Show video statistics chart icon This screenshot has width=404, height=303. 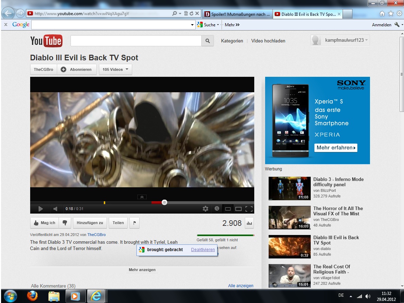point(249,223)
